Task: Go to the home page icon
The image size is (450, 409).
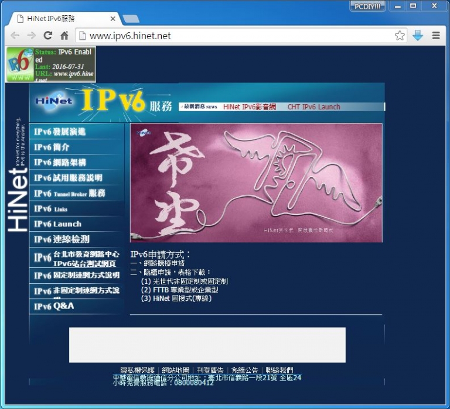Action: click(64, 35)
